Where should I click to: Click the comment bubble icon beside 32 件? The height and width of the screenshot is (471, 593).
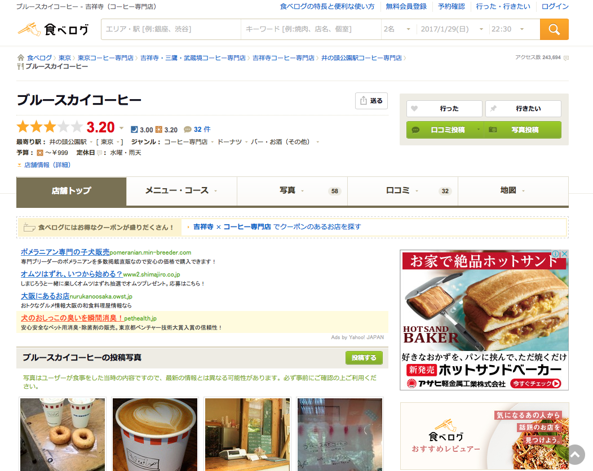[x=187, y=130]
